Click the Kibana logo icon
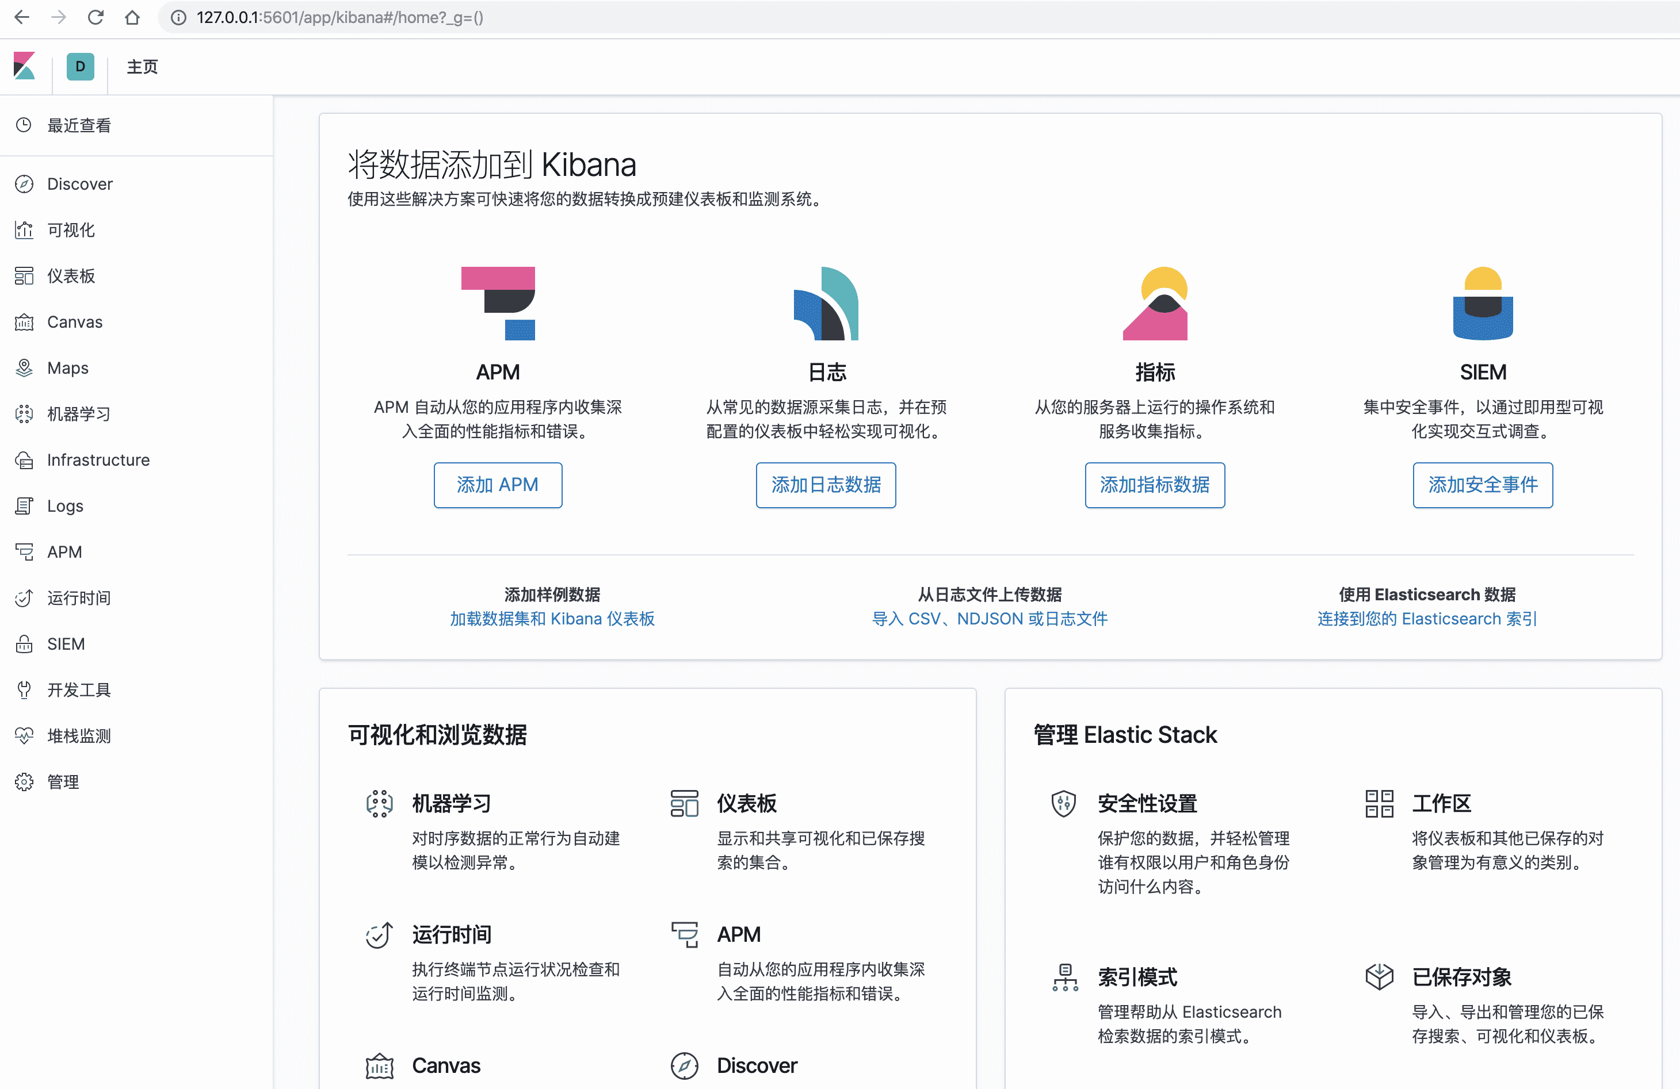1680x1089 pixels. click(25, 66)
